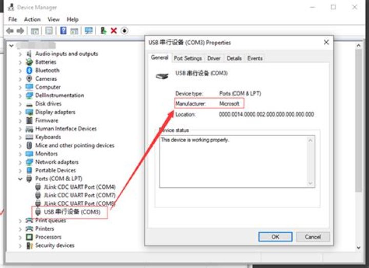The image size is (369, 268).
Task: Switch to the Events tab
Action: point(255,58)
